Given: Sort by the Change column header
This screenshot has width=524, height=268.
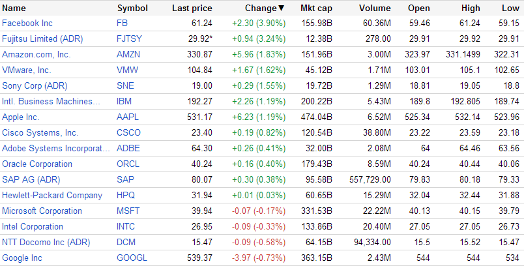Looking at the screenshot, I should pyautogui.click(x=264, y=8).
